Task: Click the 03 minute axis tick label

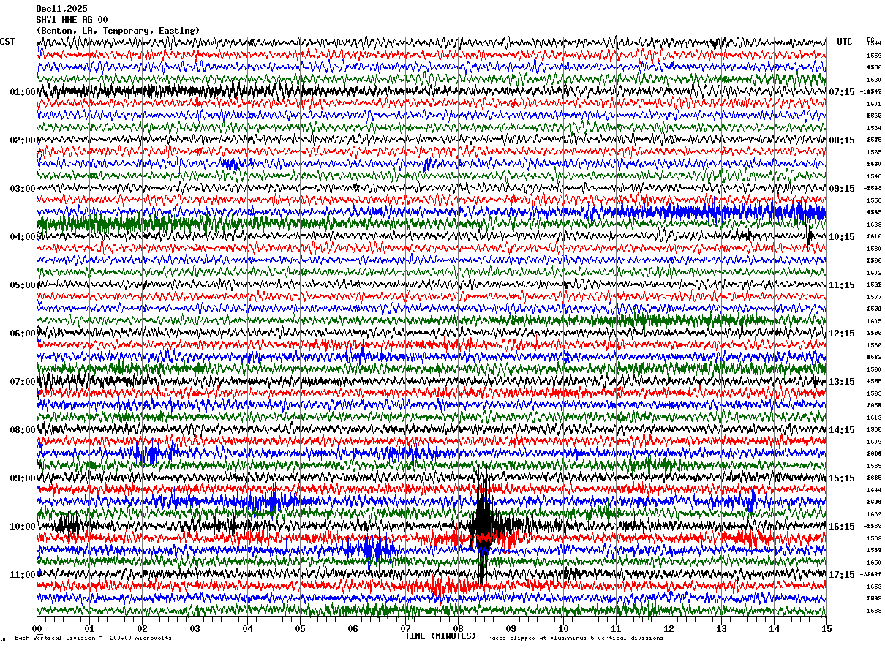Action: (195, 628)
